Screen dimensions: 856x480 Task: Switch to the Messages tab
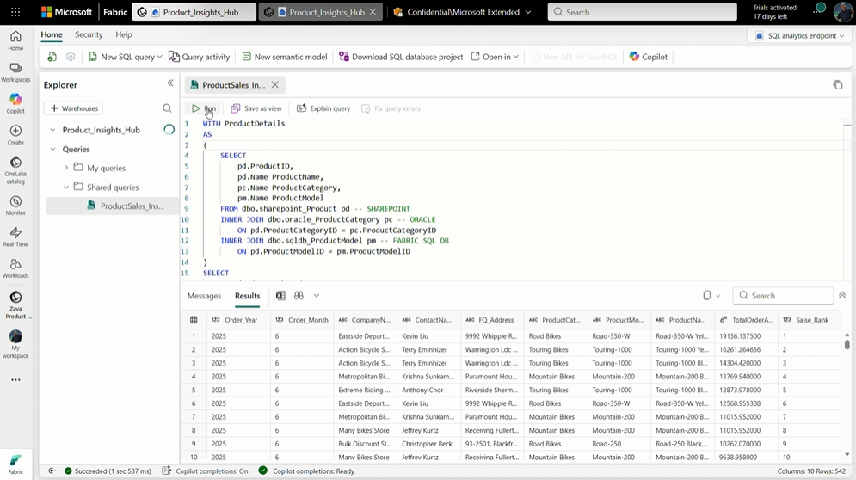coord(204,296)
